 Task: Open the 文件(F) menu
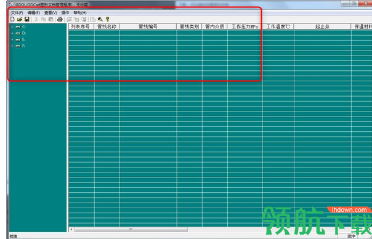17,12
